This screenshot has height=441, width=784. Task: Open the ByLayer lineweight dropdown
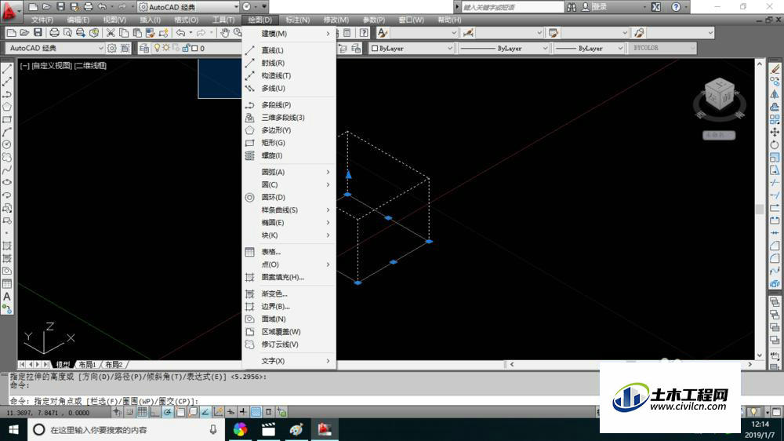tap(589, 49)
